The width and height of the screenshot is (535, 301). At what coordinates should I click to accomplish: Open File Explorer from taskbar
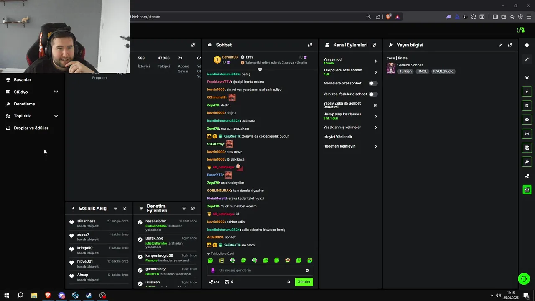click(x=34, y=296)
